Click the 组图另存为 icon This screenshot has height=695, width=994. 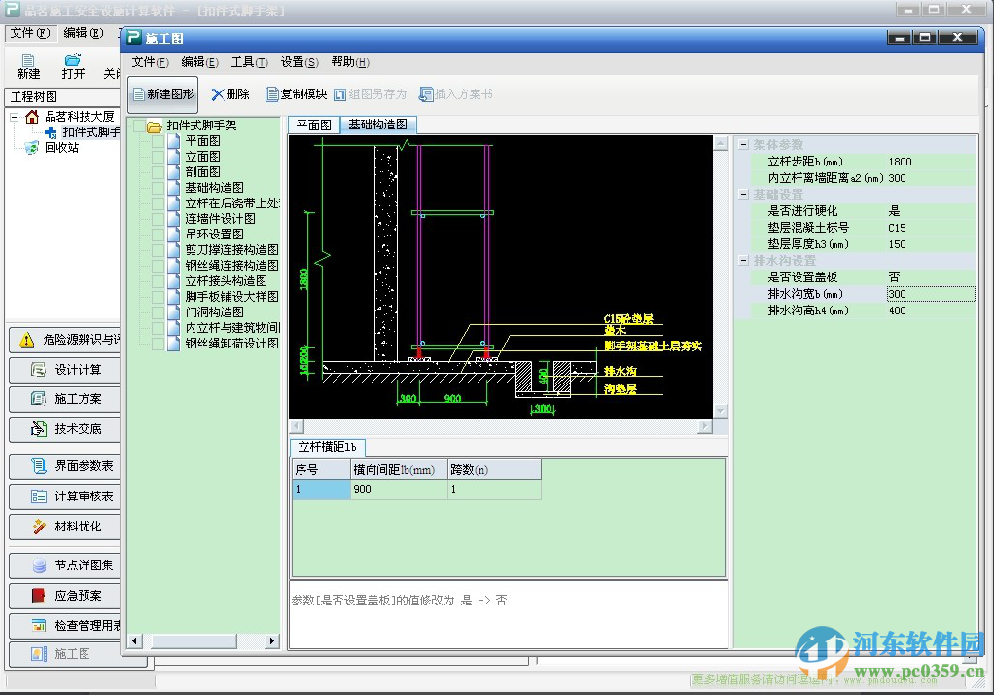[339, 94]
